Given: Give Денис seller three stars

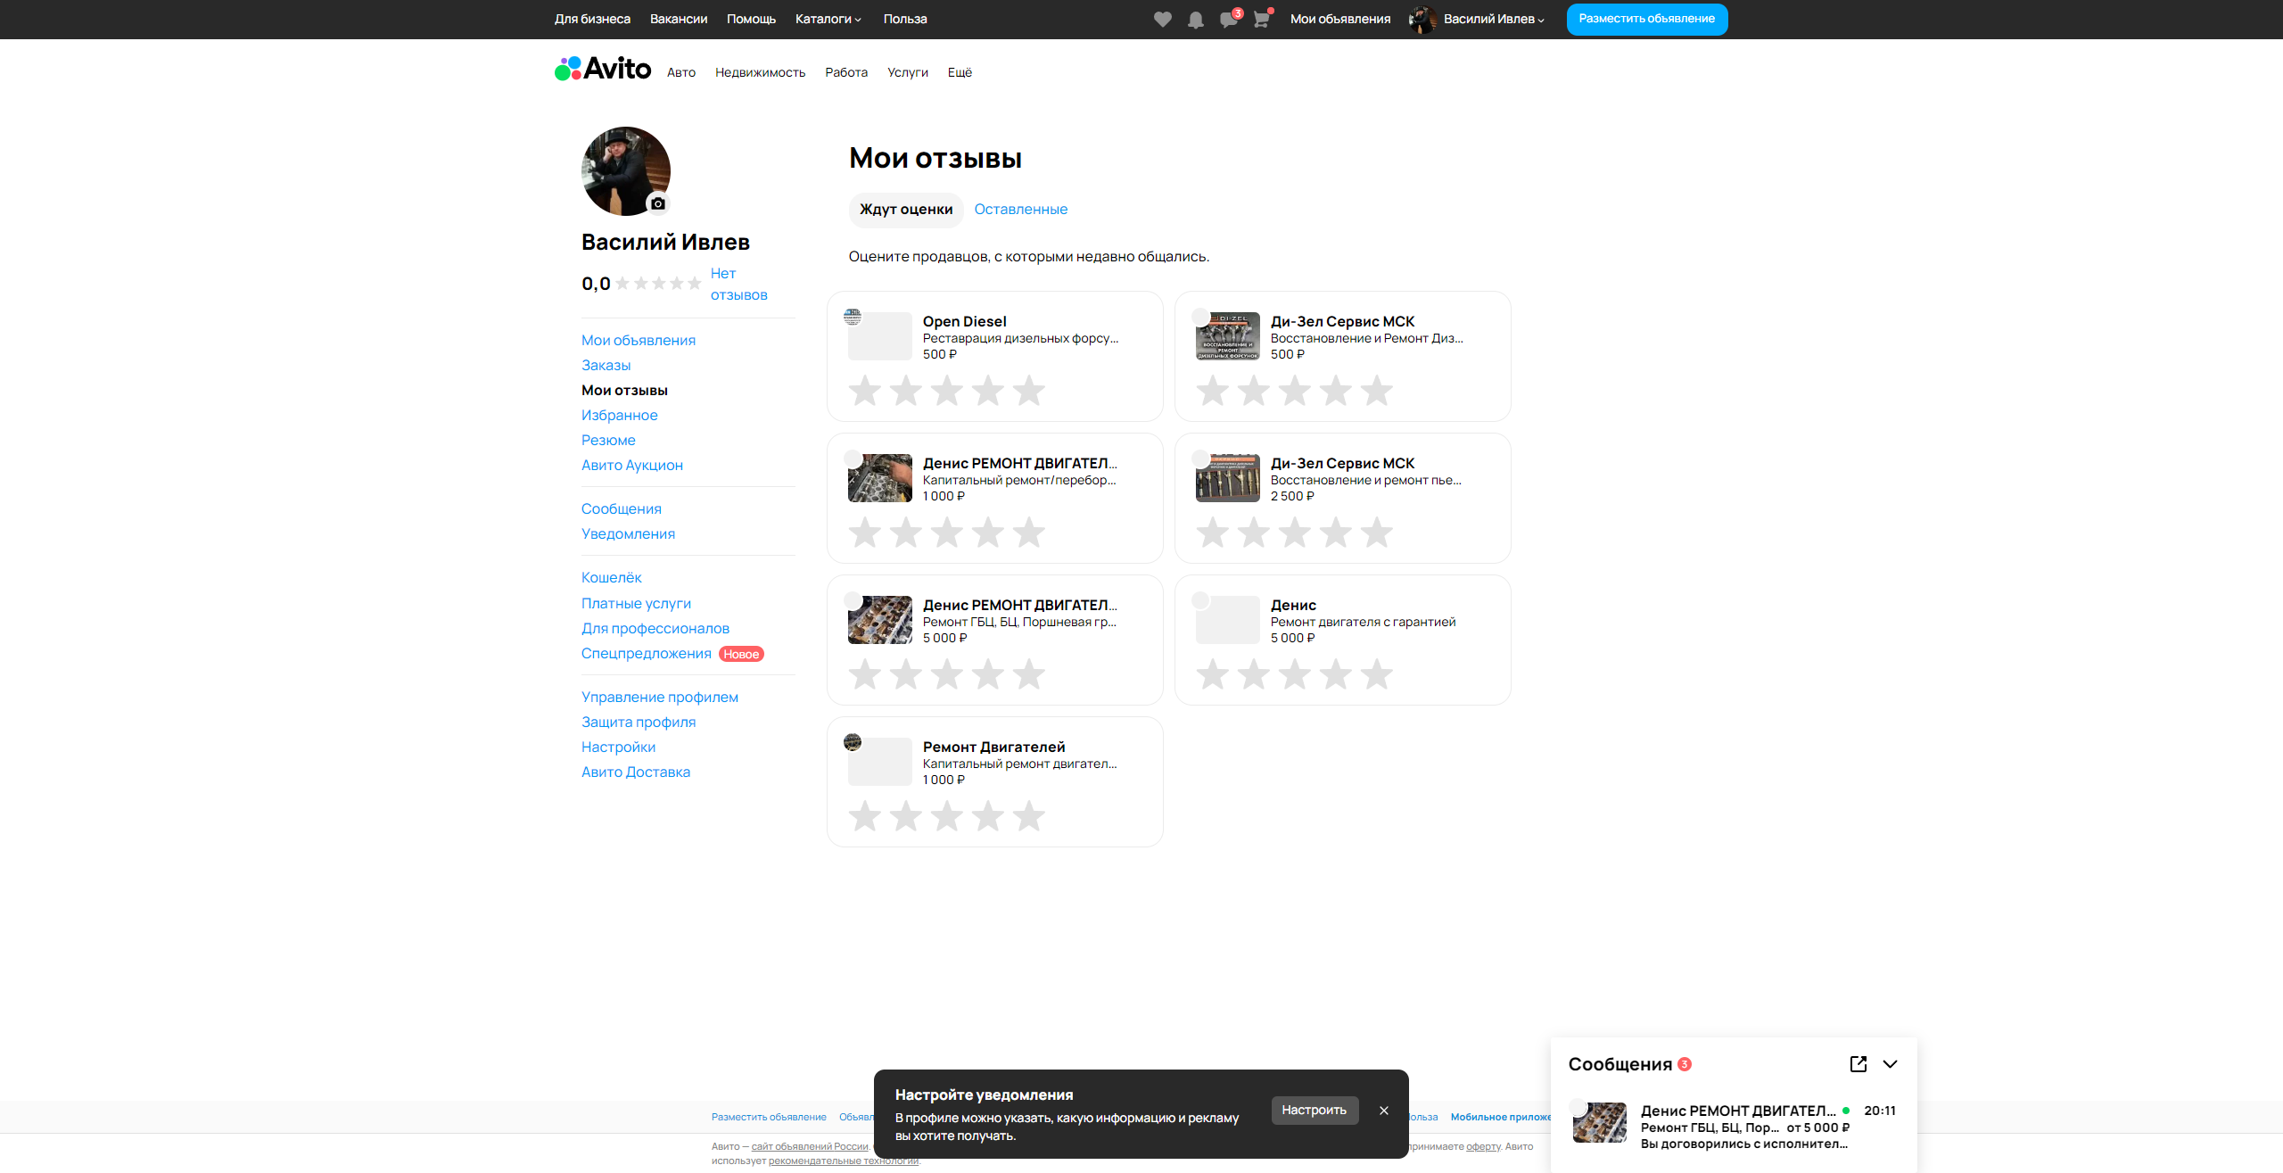Looking at the screenshot, I should point(1294,674).
